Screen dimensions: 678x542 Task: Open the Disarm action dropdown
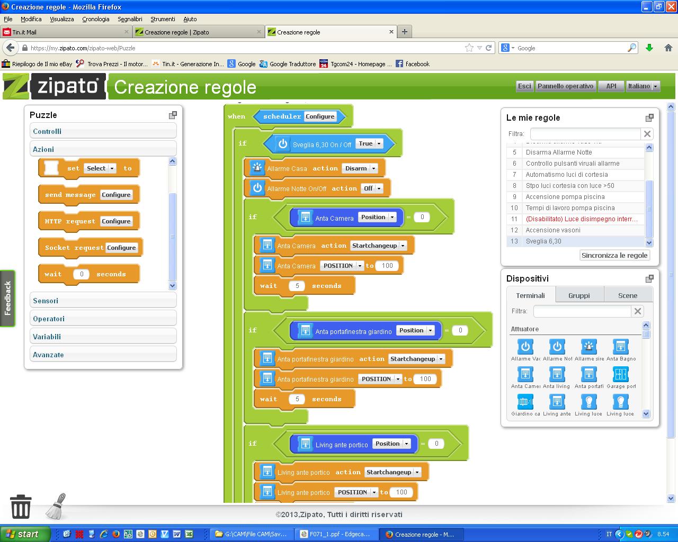pyautogui.click(x=360, y=168)
